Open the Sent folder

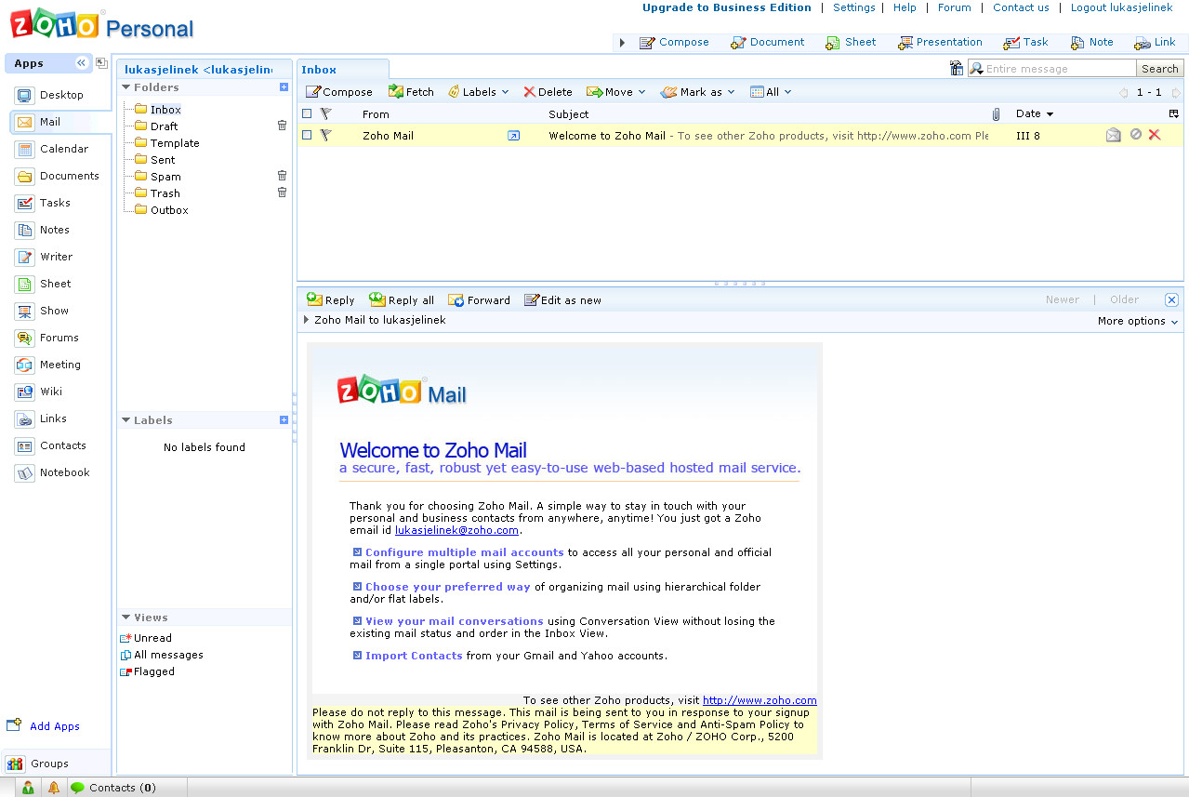pyautogui.click(x=163, y=160)
